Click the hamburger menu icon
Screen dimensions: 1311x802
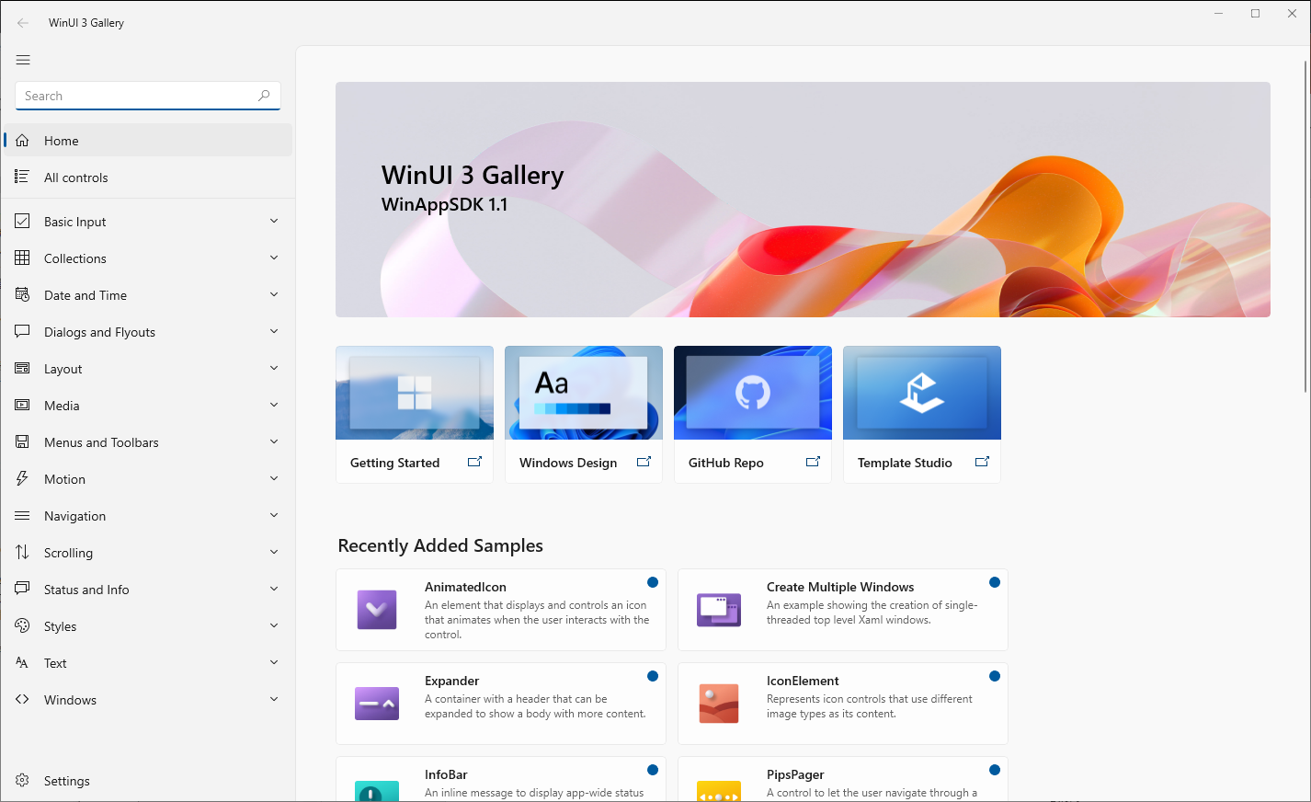23,60
